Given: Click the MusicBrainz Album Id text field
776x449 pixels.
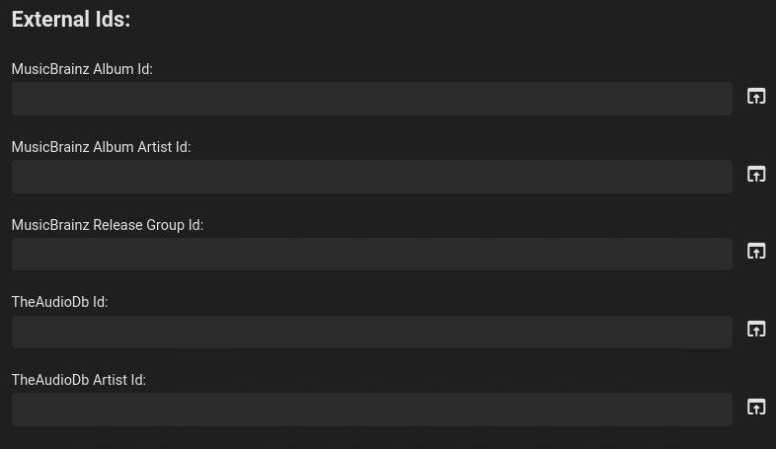Looking at the screenshot, I should (371, 99).
